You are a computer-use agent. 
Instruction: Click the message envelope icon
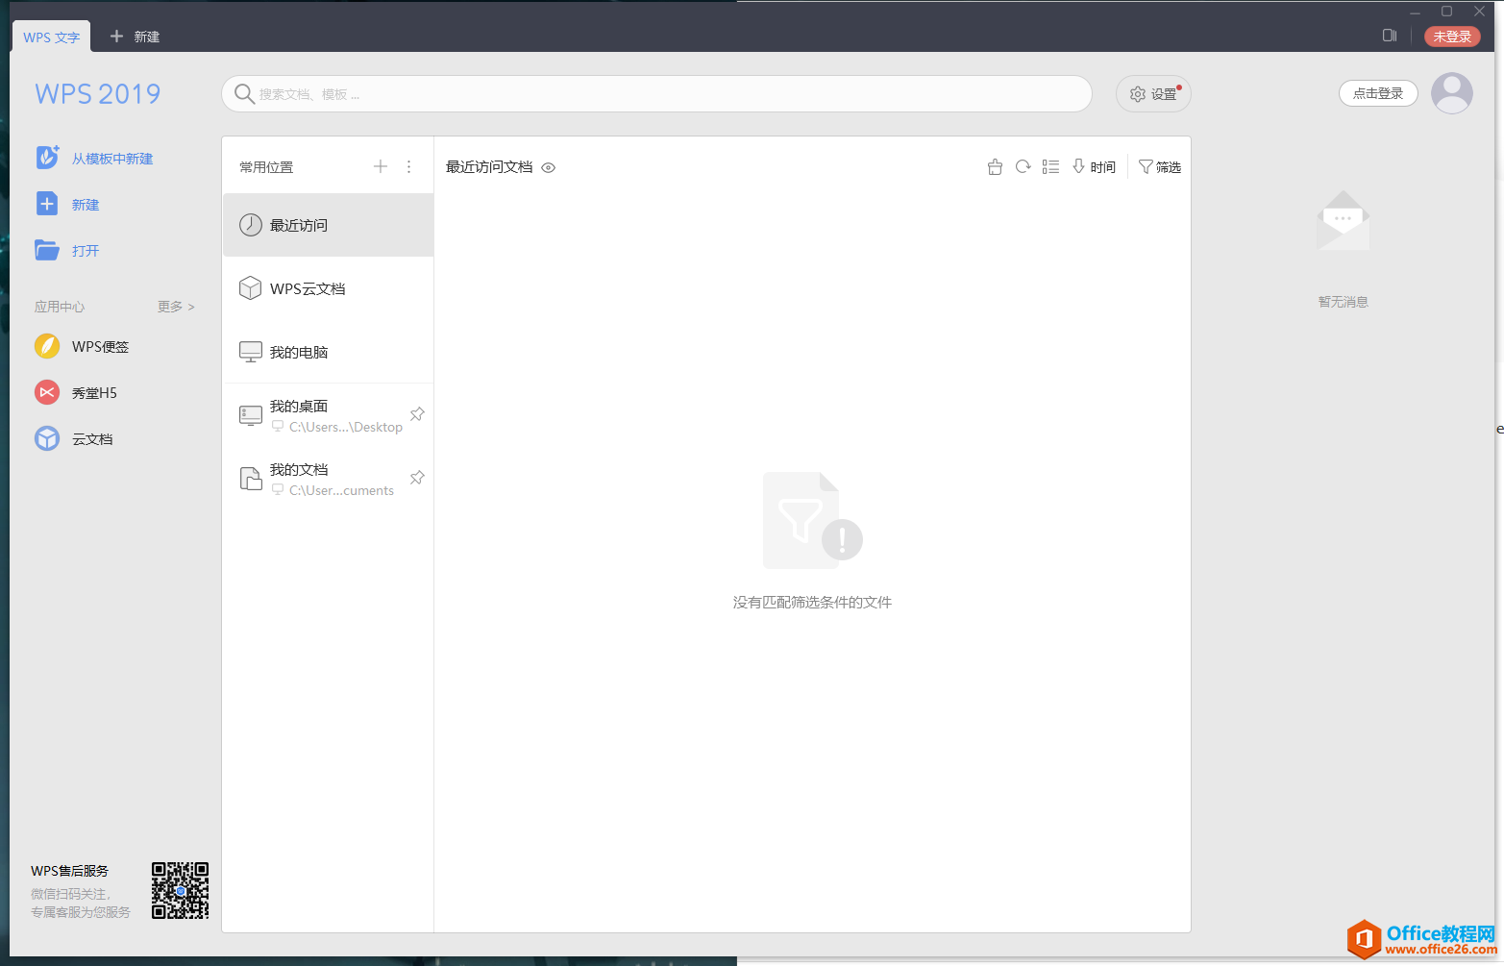point(1343,221)
